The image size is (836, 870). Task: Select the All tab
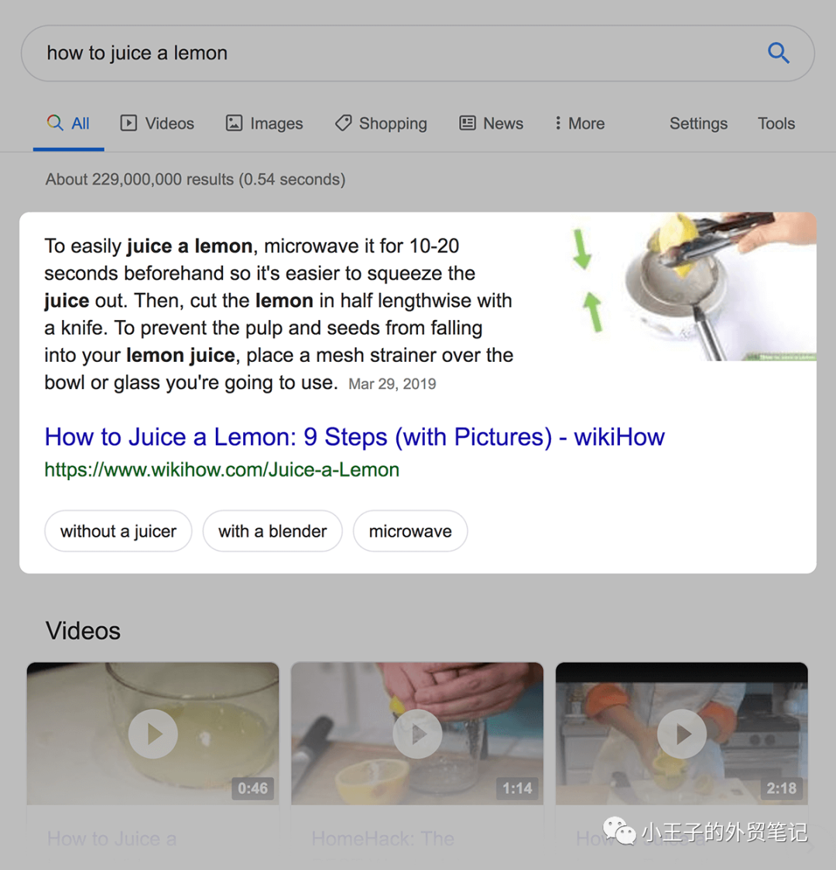pos(68,123)
